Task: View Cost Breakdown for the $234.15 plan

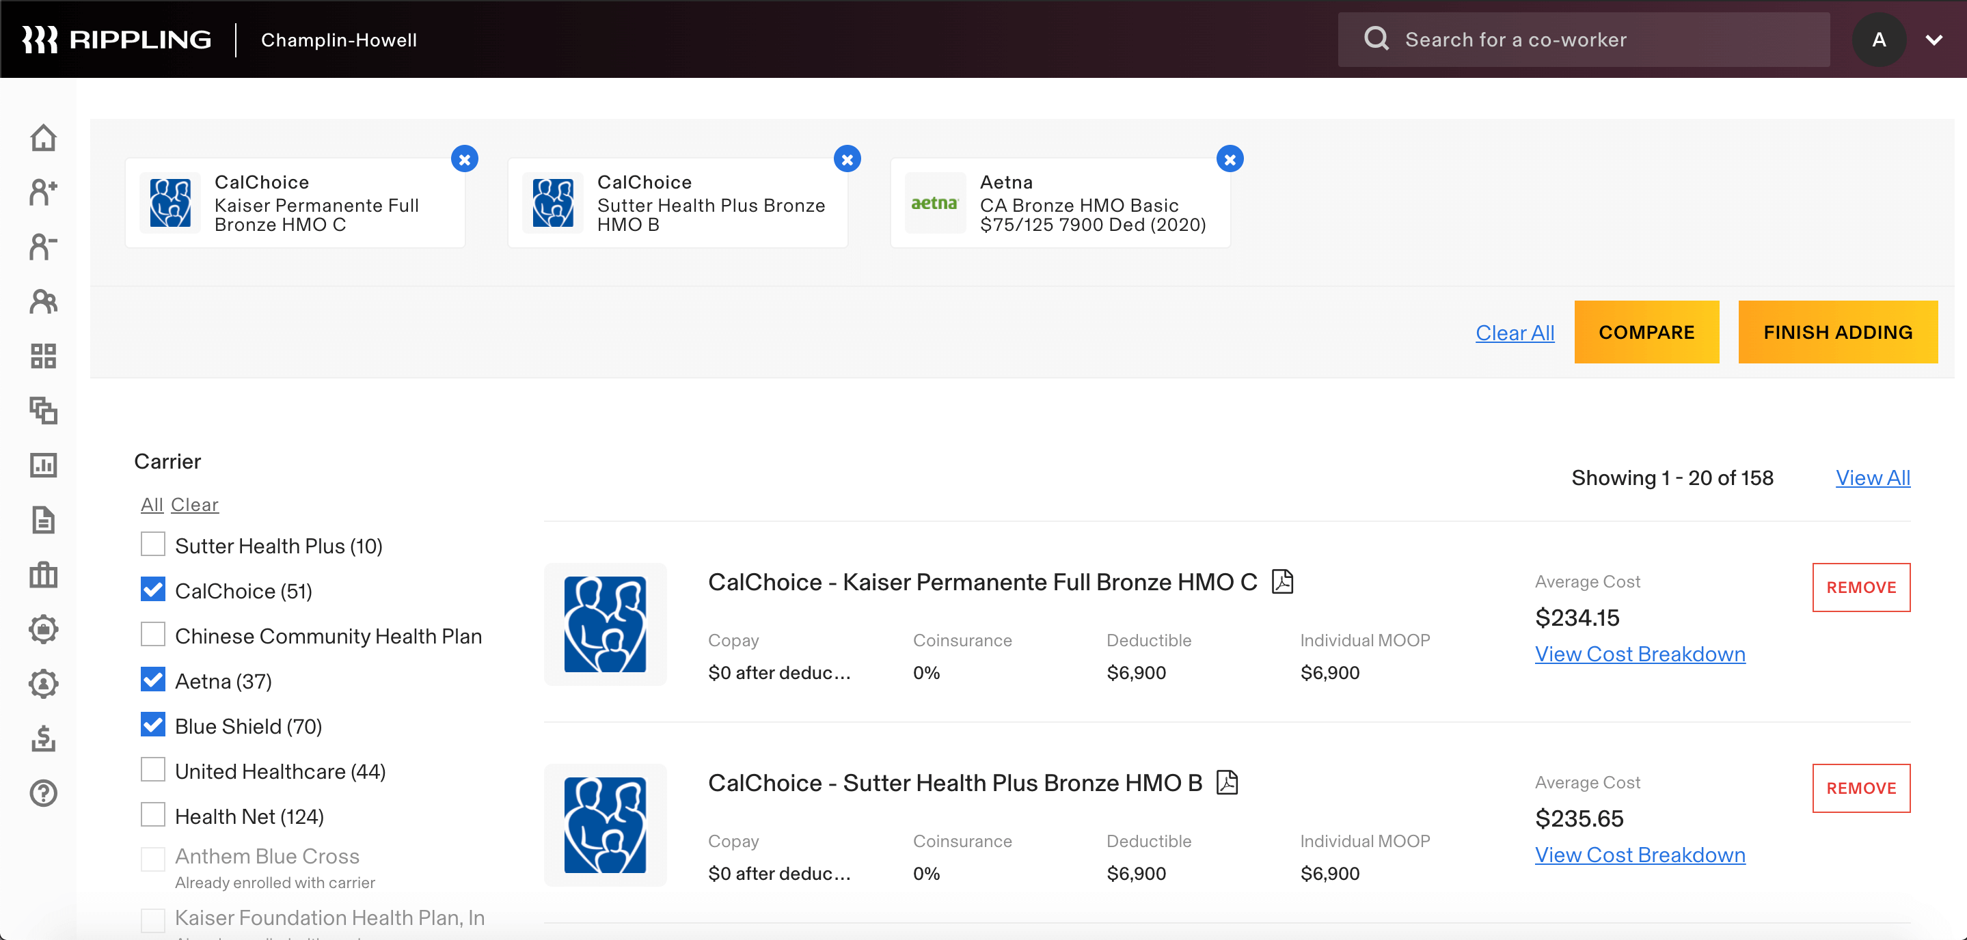Action: pyautogui.click(x=1640, y=654)
